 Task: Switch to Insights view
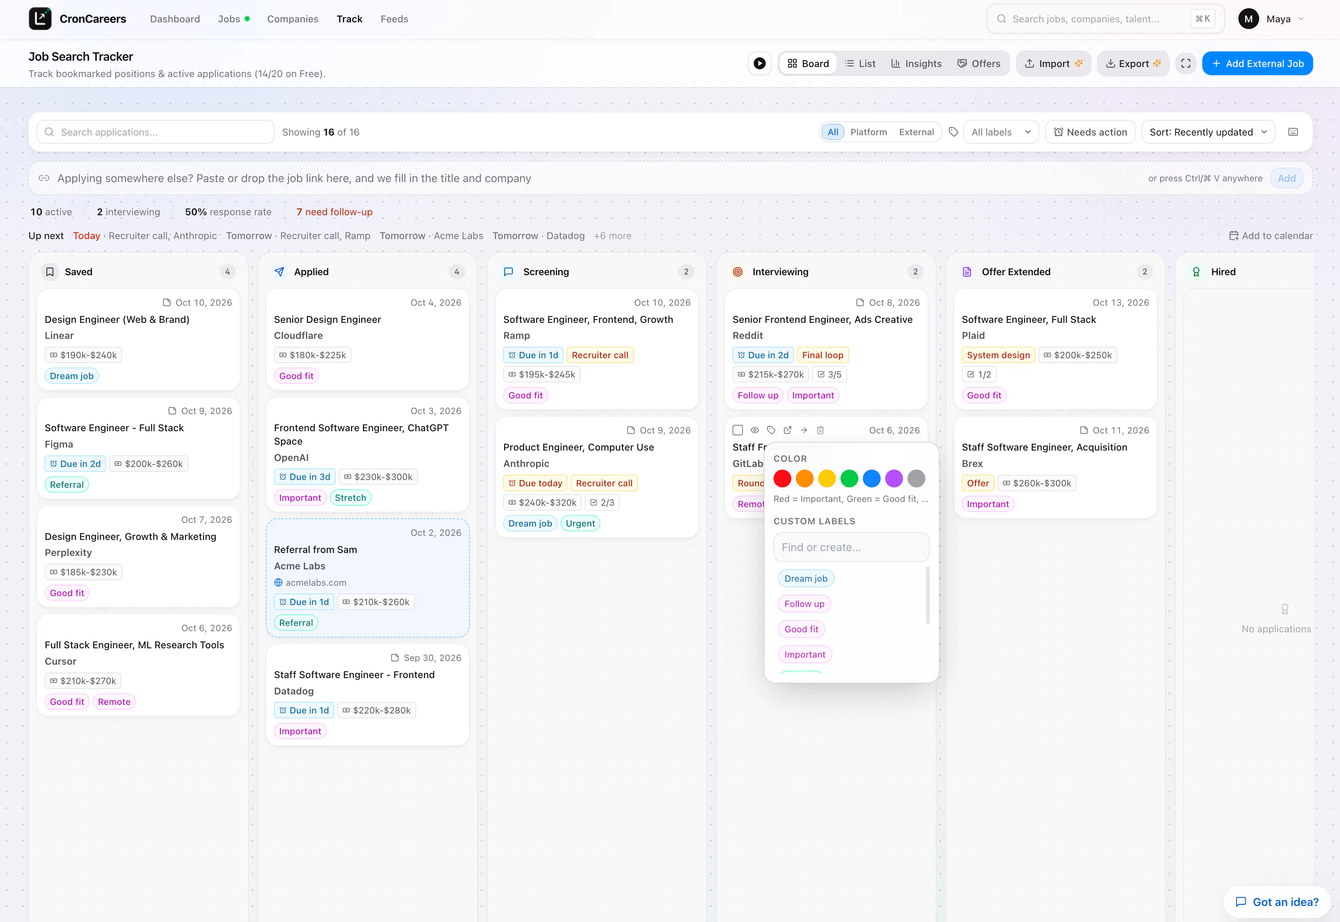(916, 64)
